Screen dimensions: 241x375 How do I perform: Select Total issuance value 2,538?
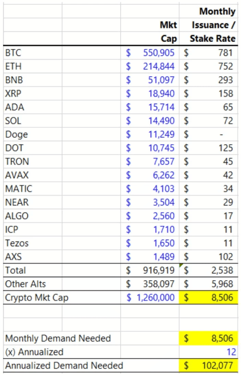(x=222, y=271)
